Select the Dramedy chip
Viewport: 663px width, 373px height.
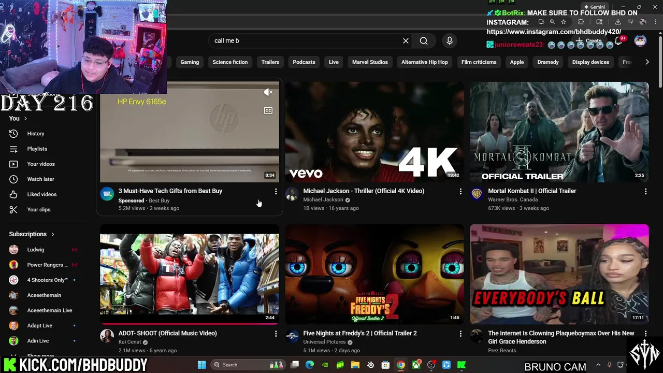(548, 62)
